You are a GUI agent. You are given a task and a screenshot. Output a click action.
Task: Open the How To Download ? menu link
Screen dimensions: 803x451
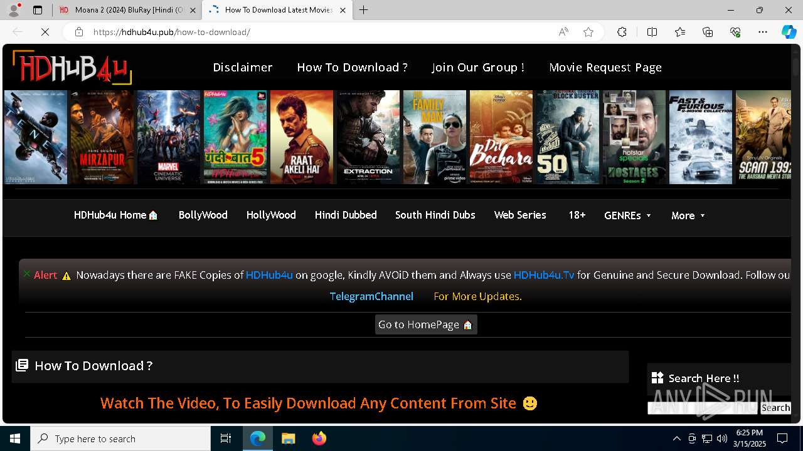(353, 67)
